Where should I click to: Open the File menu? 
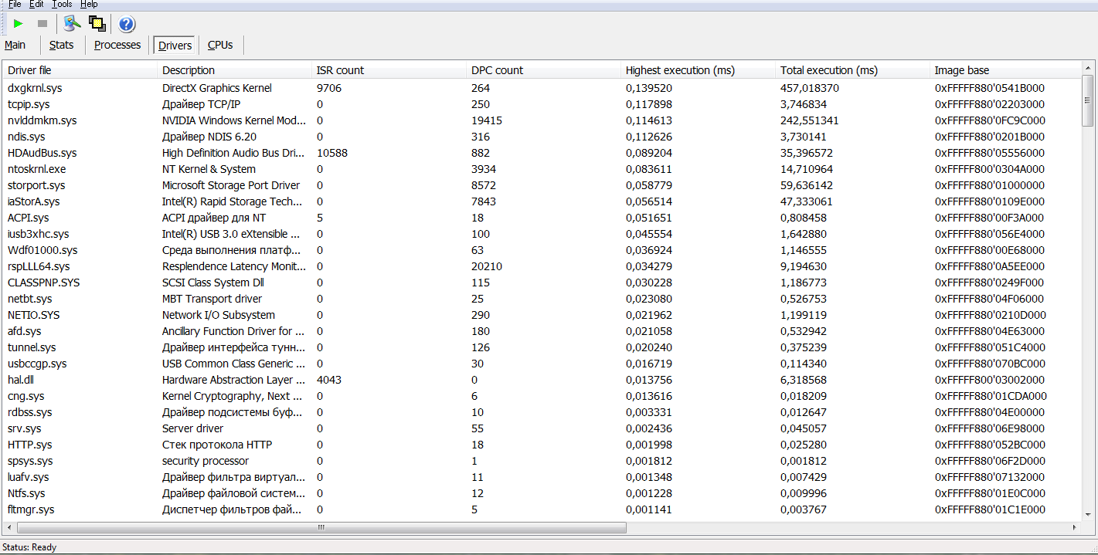(15, 4)
